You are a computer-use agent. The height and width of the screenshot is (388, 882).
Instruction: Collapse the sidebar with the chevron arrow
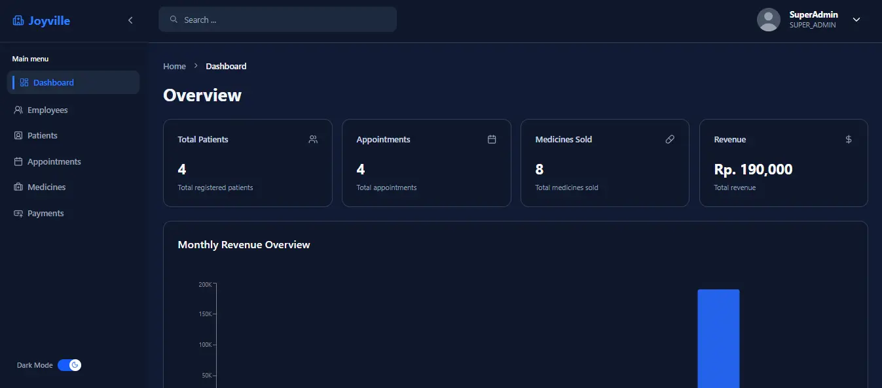pos(130,20)
